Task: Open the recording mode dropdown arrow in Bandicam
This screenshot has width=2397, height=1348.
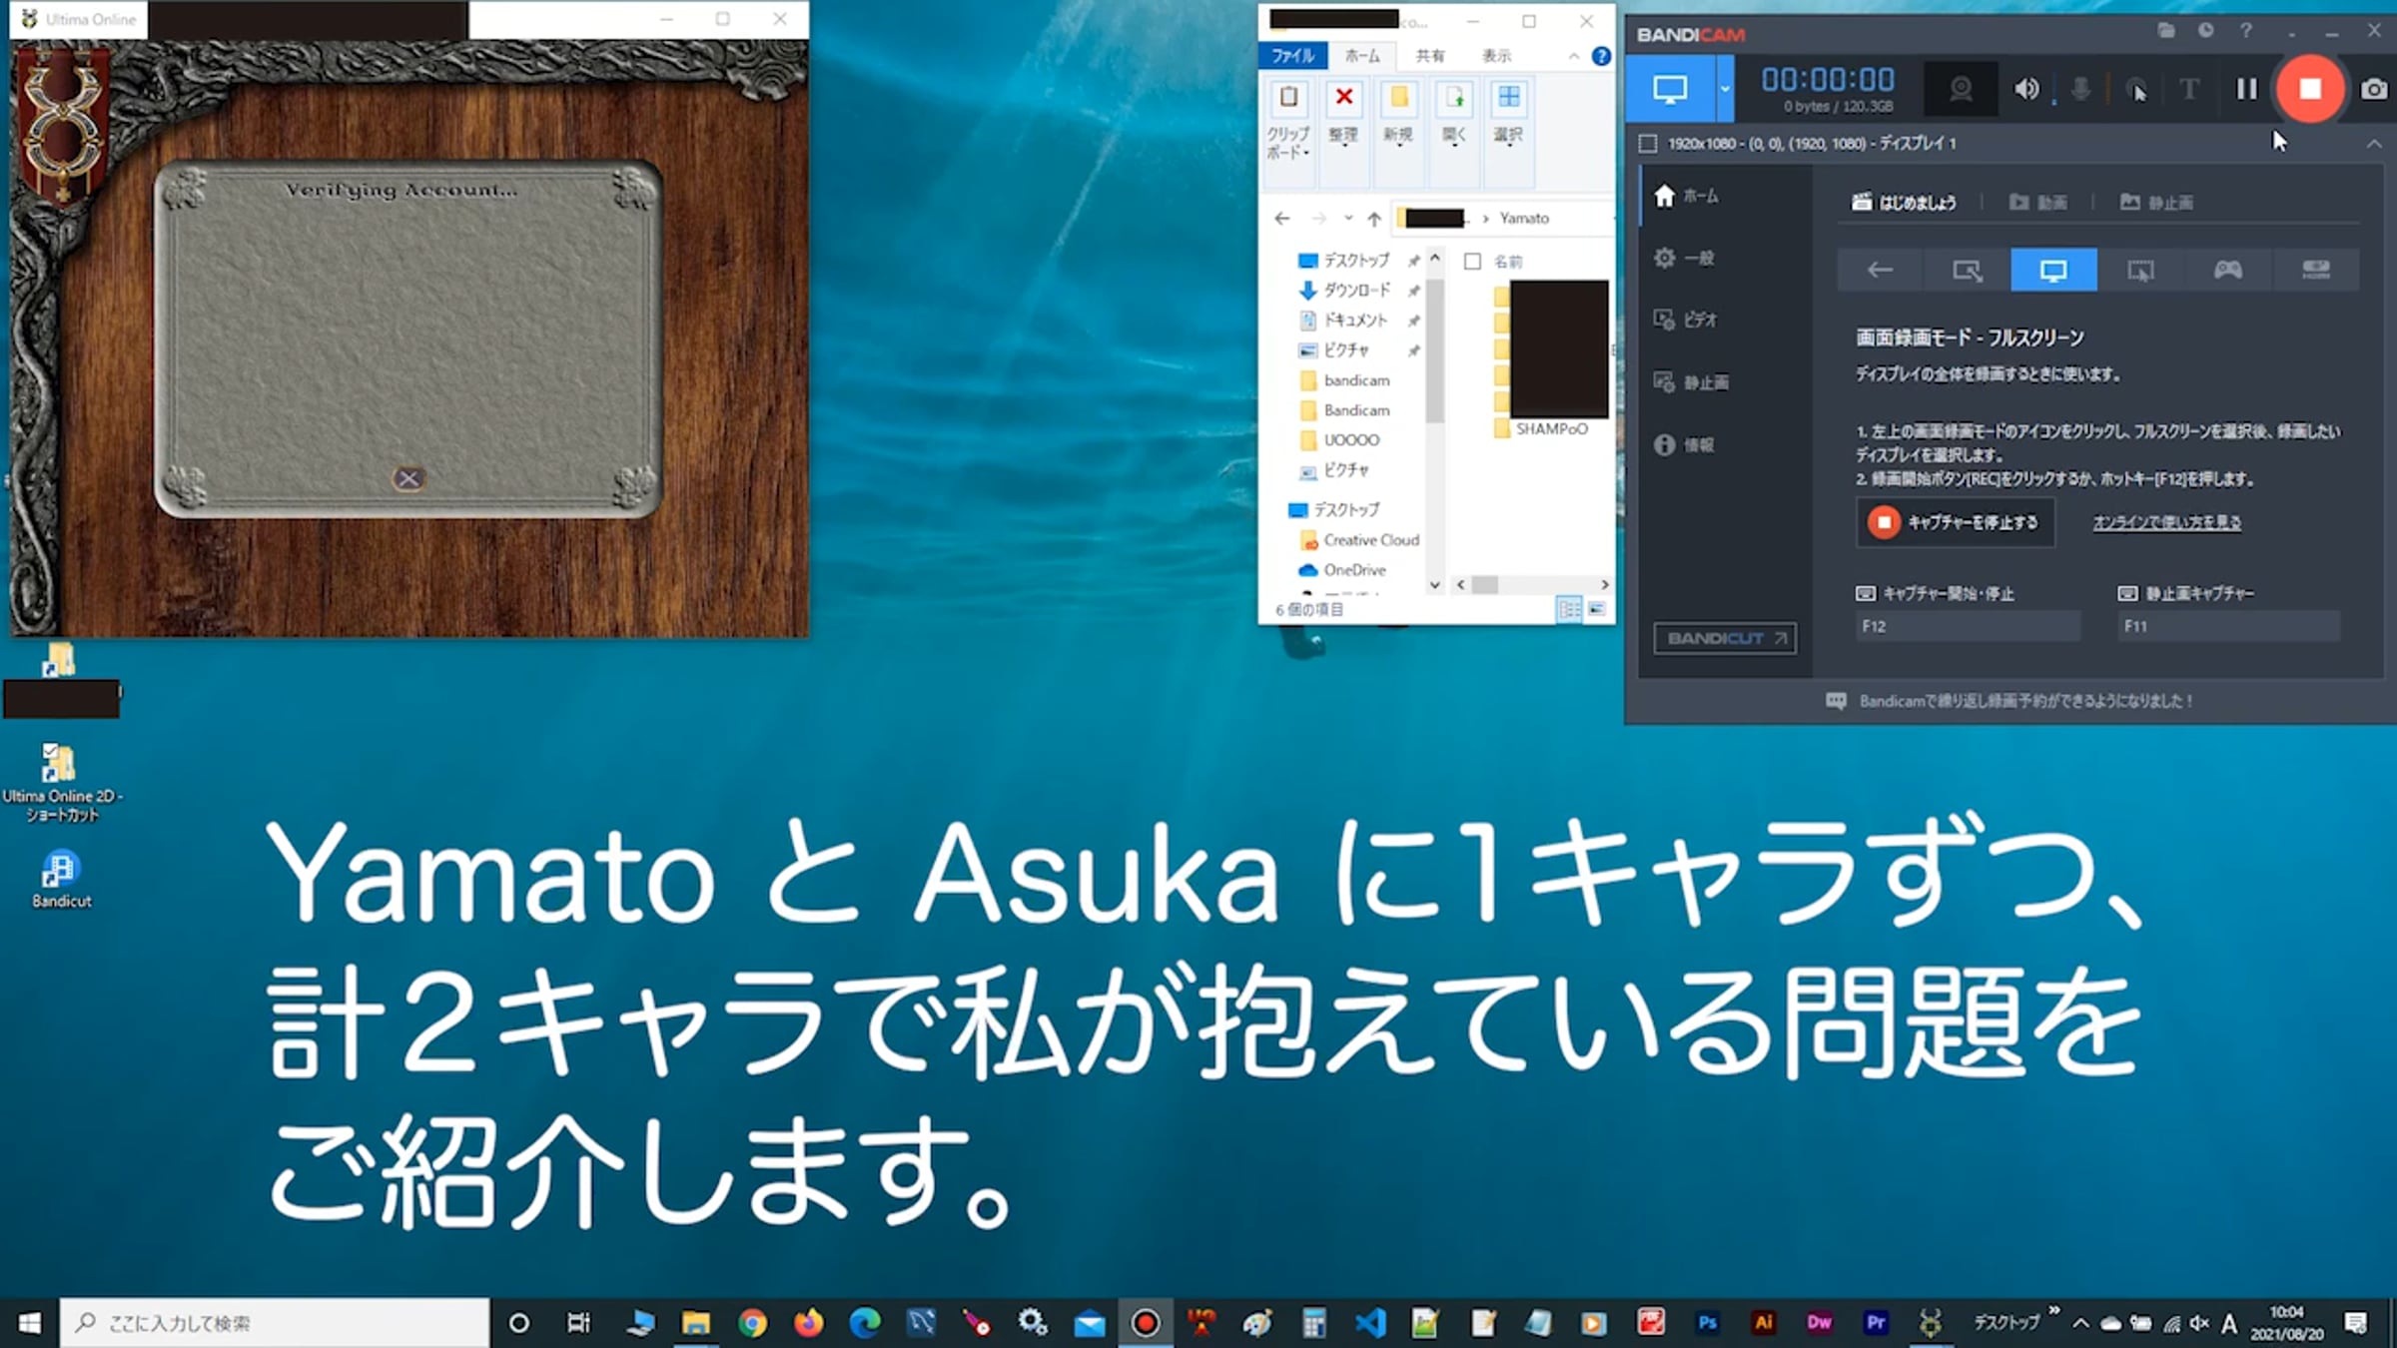Action: [x=1724, y=89]
